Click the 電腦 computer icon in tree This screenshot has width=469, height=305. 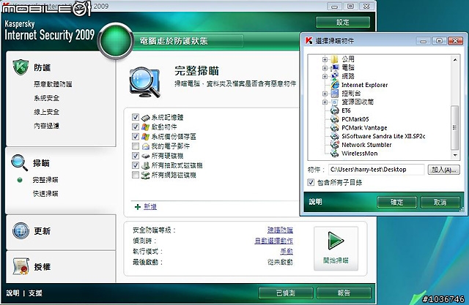[x=334, y=67]
